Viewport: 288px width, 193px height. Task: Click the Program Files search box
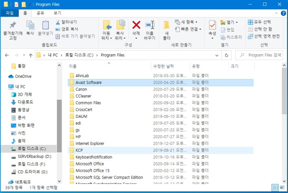[x=259, y=55]
